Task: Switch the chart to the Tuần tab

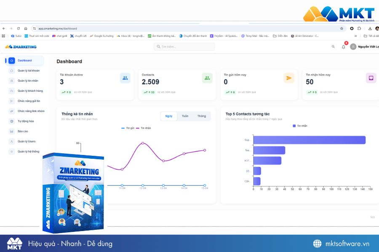Action: click(x=185, y=116)
